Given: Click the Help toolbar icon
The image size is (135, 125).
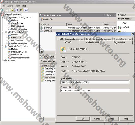Looking at the screenshot, I should [22, 10].
